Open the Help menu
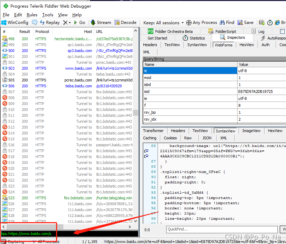Viewport: 286px width, 244px height. click(x=77, y=15)
